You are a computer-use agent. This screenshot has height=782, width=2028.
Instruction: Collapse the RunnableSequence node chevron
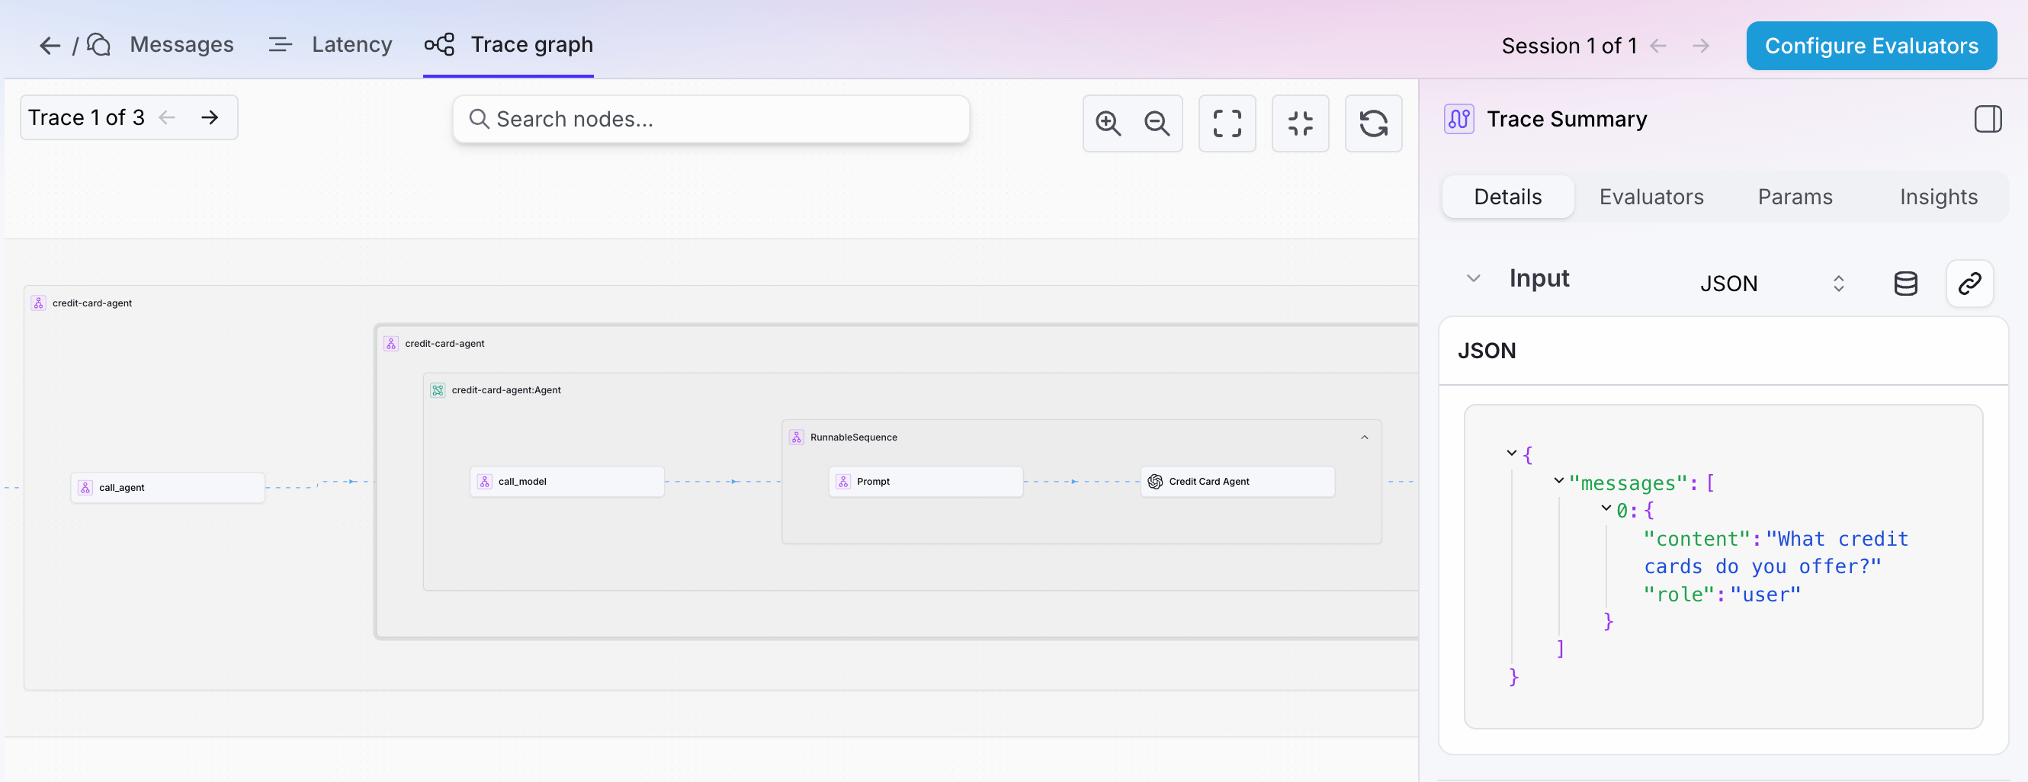(1363, 437)
